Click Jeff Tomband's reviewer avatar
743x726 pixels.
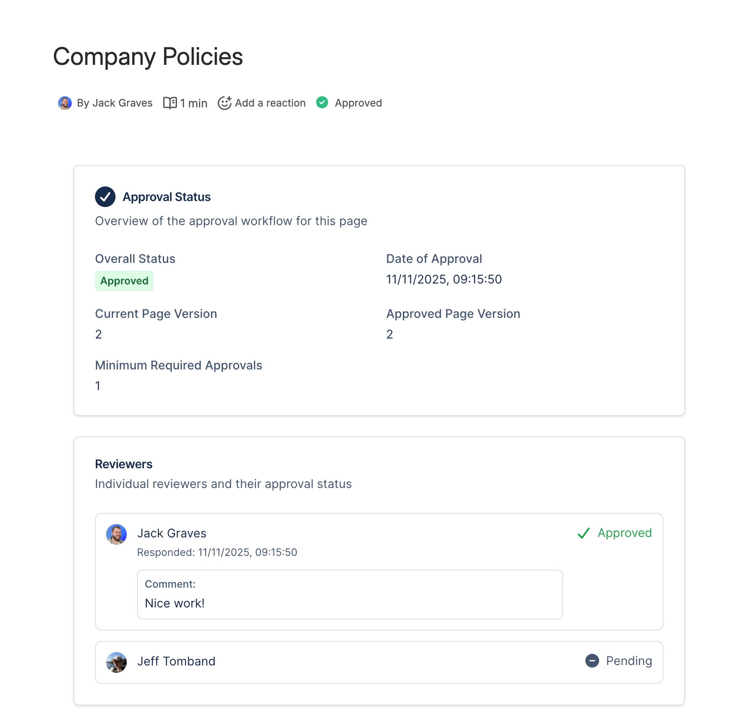[x=116, y=662]
